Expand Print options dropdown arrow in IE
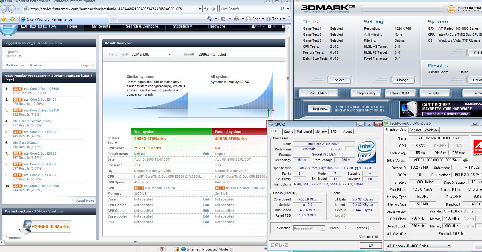 coord(243,19)
